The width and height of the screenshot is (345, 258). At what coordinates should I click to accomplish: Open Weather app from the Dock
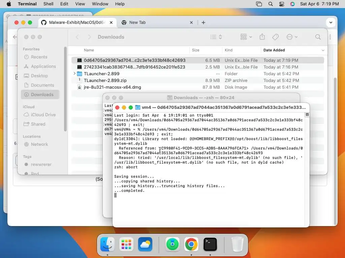(145, 244)
